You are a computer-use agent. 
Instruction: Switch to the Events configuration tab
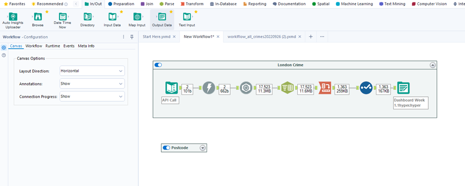tap(69, 46)
